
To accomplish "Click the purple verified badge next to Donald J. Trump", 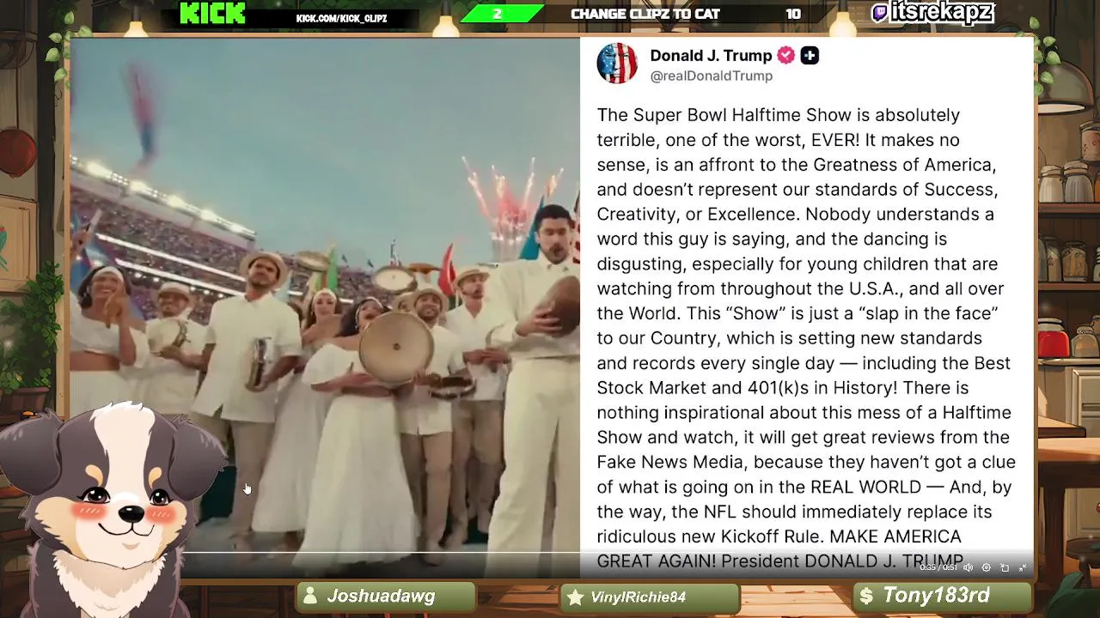I will click(786, 56).
